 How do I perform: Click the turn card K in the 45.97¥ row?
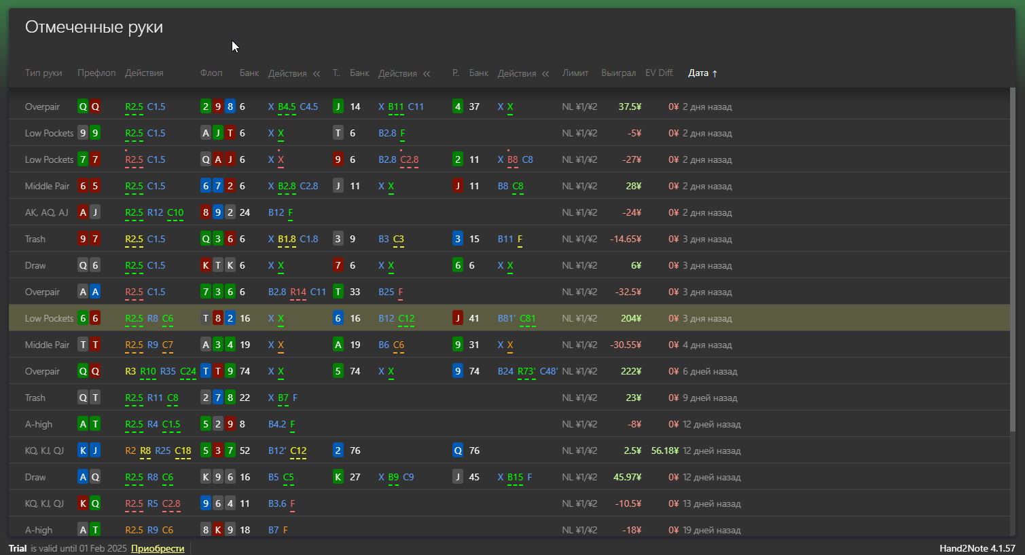(x=338, y=477)
